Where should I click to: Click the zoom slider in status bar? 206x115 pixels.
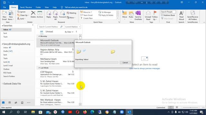coord(190,107)
